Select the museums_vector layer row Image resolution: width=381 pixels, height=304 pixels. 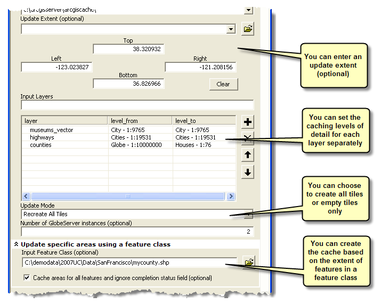click(x=51, y=130)
